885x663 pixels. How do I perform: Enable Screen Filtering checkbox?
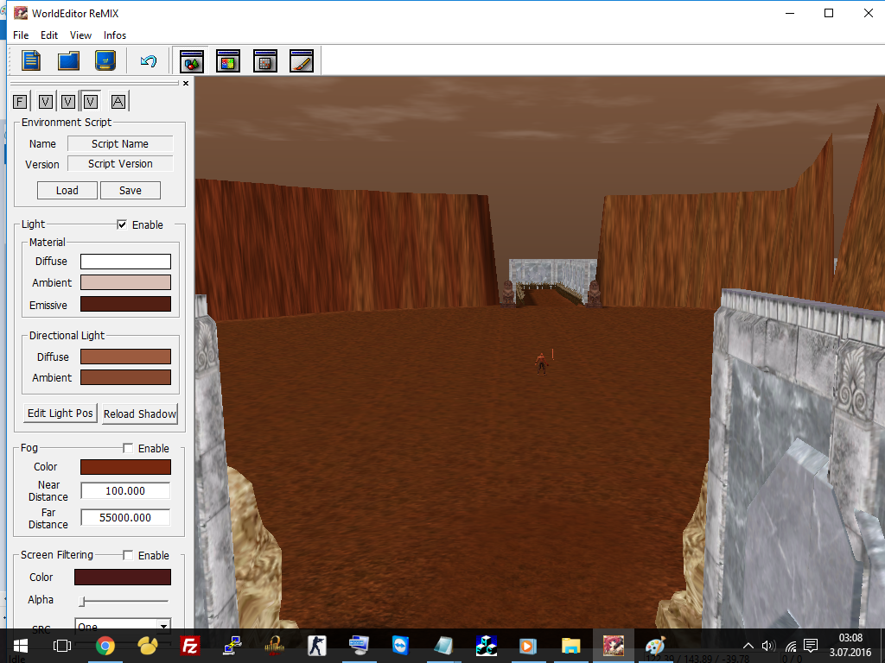click(x=128, y=555)
